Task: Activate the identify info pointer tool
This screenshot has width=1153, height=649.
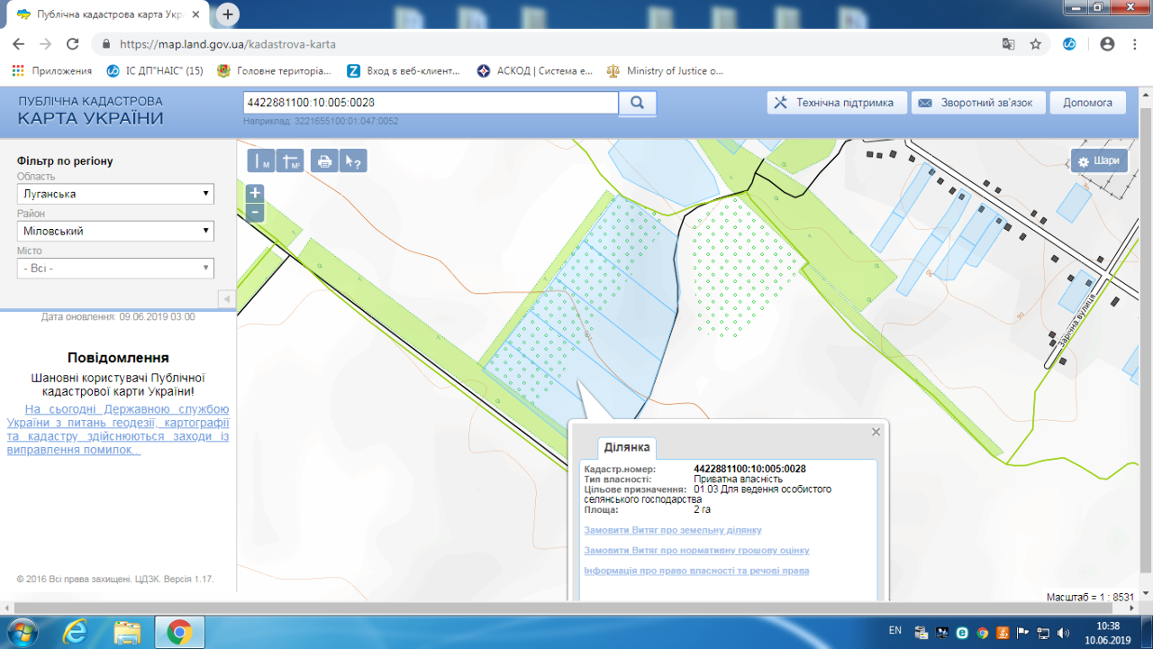Action: pyautogui.click(x=353, y=160)
